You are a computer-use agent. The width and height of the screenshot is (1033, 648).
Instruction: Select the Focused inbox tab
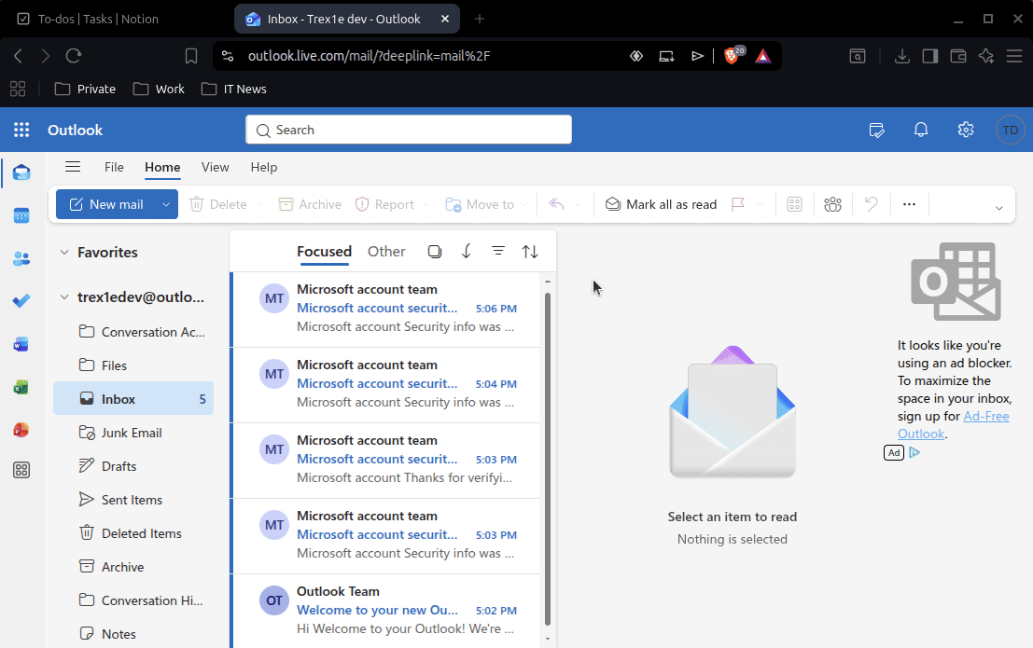click(324, 252)
